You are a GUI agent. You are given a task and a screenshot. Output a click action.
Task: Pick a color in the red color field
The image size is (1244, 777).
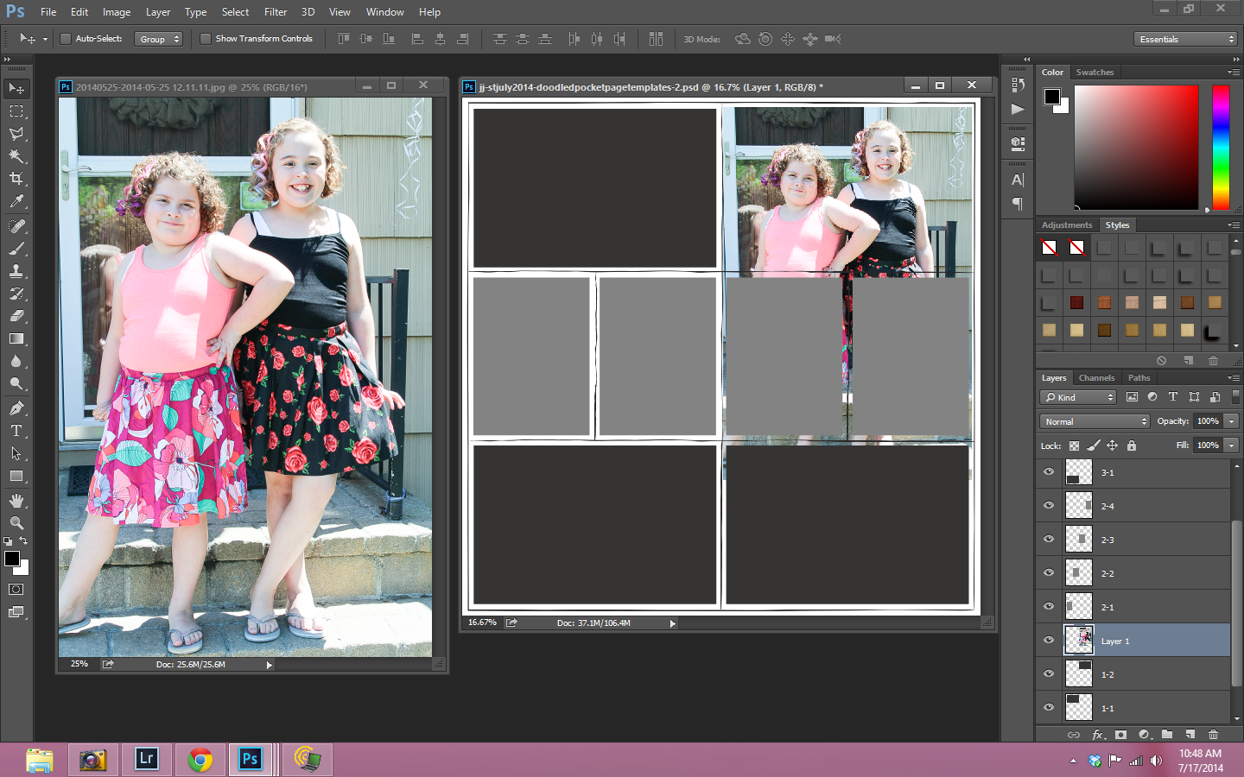point(1136,148)
